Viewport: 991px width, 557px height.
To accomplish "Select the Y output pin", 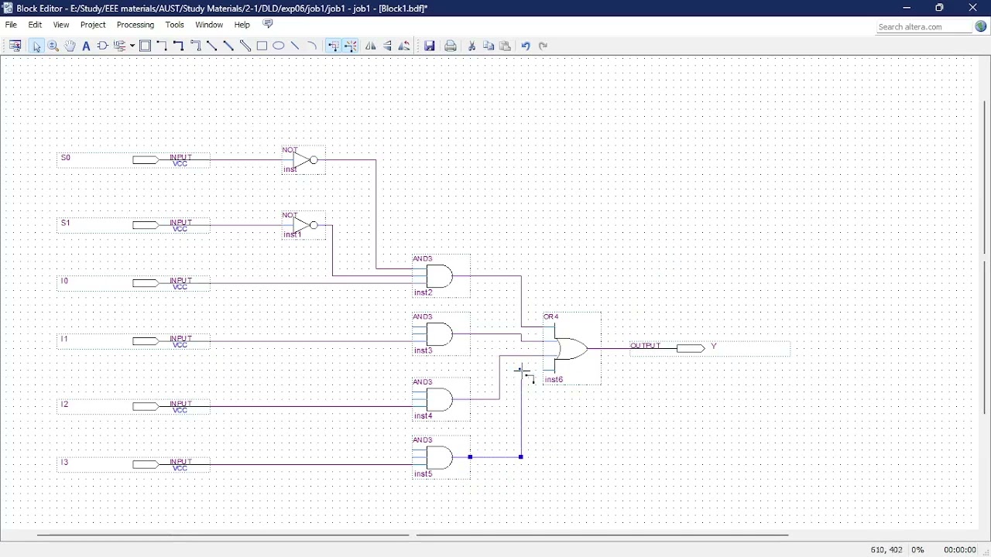I will tap(709, 348).
